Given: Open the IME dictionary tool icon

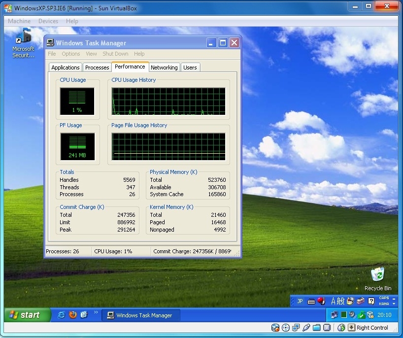Looking at the screenshot, I should [x=350, y=301].
